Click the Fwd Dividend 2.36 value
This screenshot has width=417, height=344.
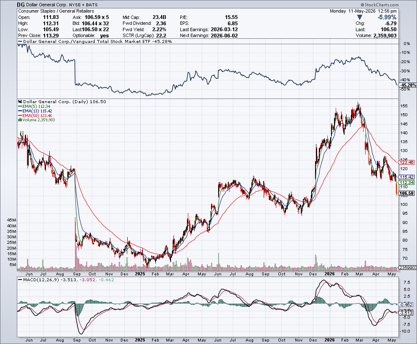tap(161, 24)
